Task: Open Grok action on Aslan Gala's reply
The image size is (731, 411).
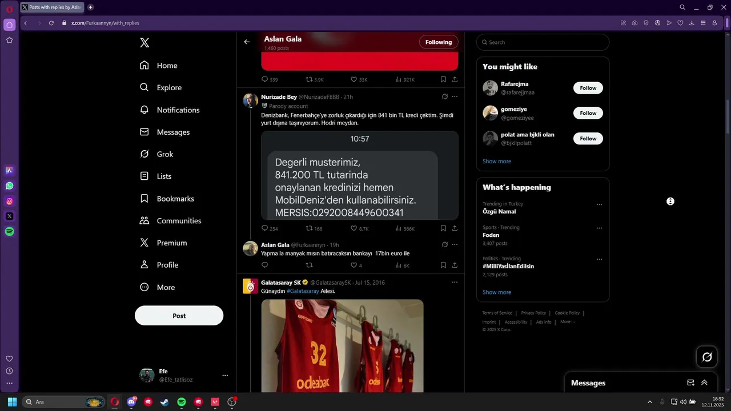Action: [445, 244]
